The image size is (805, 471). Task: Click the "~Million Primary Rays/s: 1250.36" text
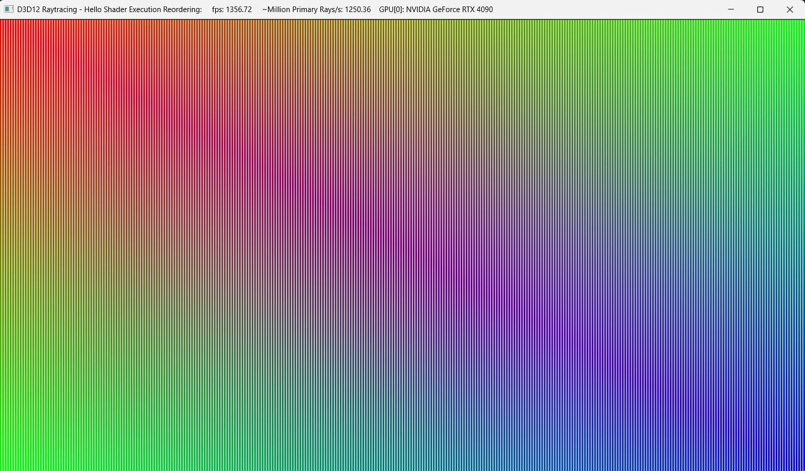316,9
